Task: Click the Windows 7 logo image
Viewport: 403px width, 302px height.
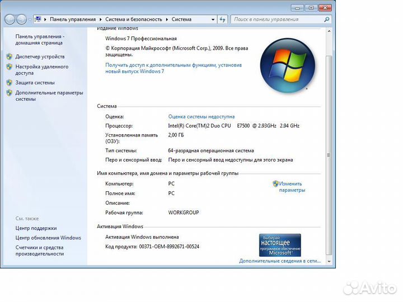Action: pyautogui.click(x=288, y=65)
